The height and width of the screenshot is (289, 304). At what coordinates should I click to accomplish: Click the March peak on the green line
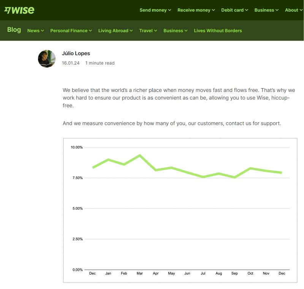(140, 155)
